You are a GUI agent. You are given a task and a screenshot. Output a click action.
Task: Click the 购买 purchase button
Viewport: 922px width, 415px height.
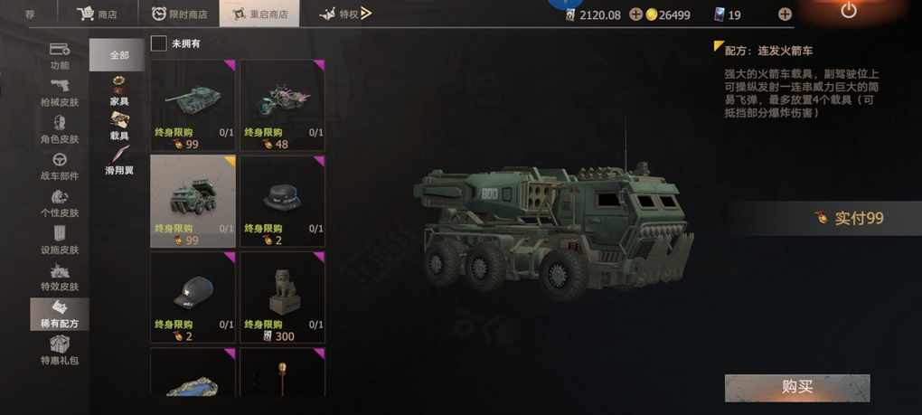pyautogui.click(x=796, y=387)
